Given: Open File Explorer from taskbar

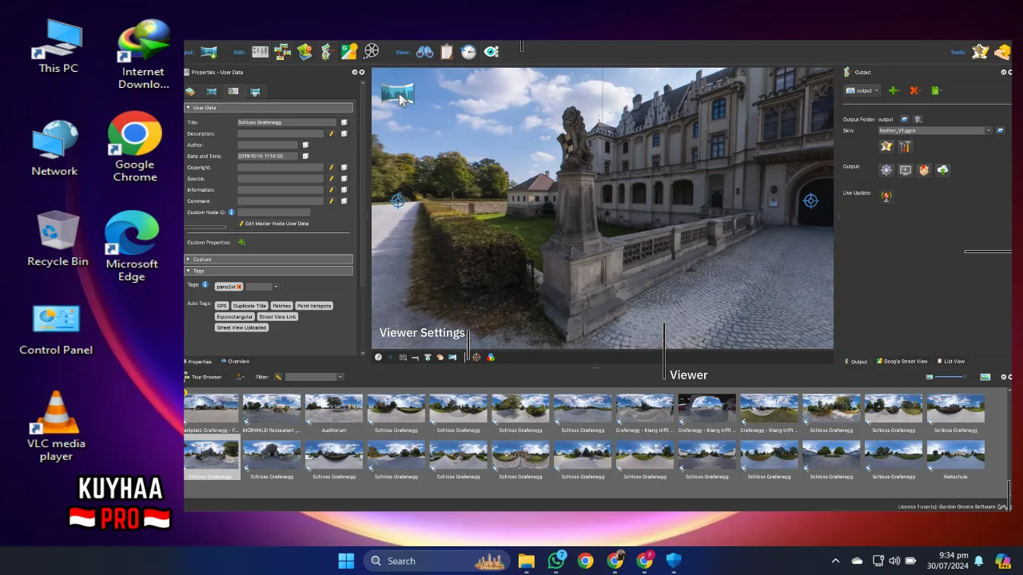Looking at the screenshot, I should tap(526, 561).
